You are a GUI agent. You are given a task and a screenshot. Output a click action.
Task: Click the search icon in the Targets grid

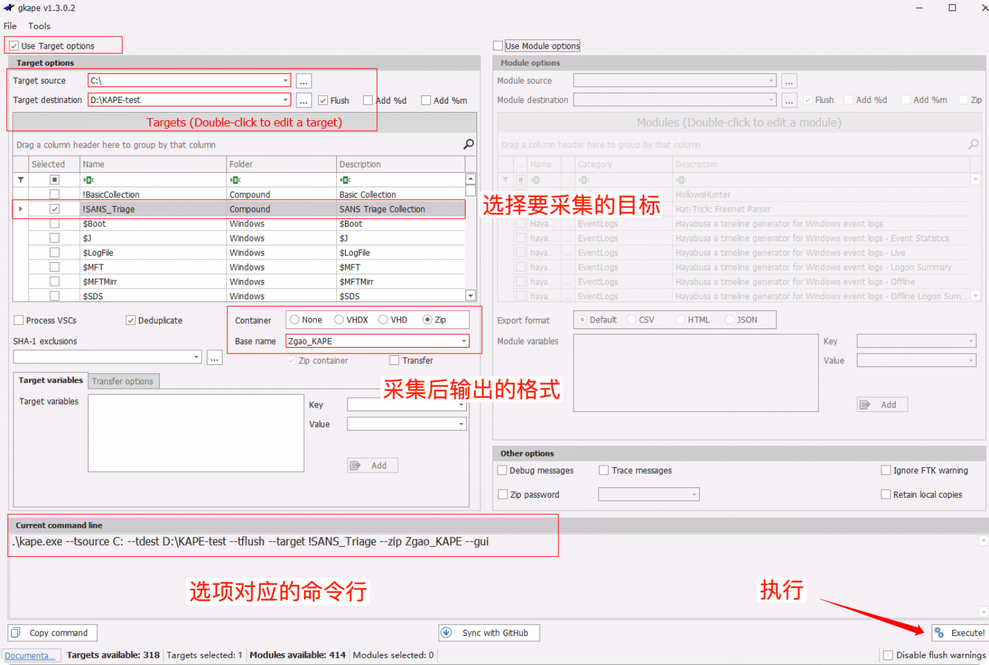469,144
